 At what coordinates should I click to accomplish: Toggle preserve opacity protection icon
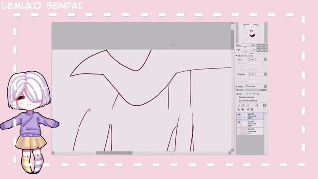(x=246, y=94)
